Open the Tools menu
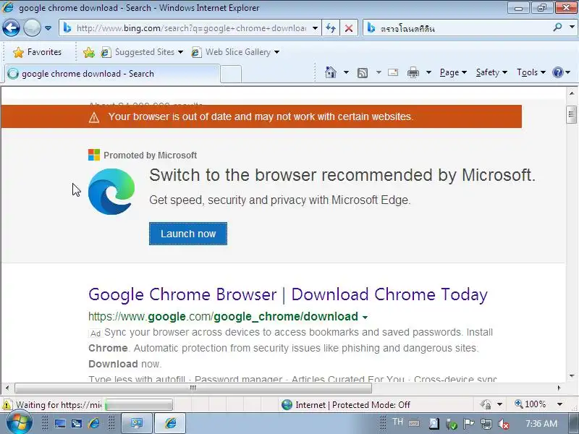 pyautogui.click(x=531, y=72)
